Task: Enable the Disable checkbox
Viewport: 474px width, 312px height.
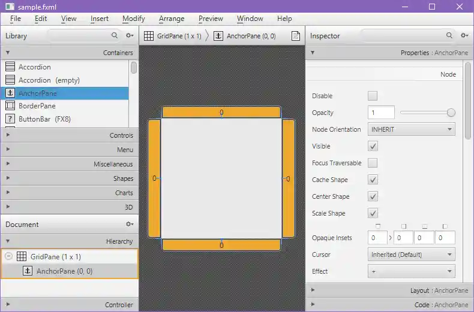Action: [x=373, y=96]
